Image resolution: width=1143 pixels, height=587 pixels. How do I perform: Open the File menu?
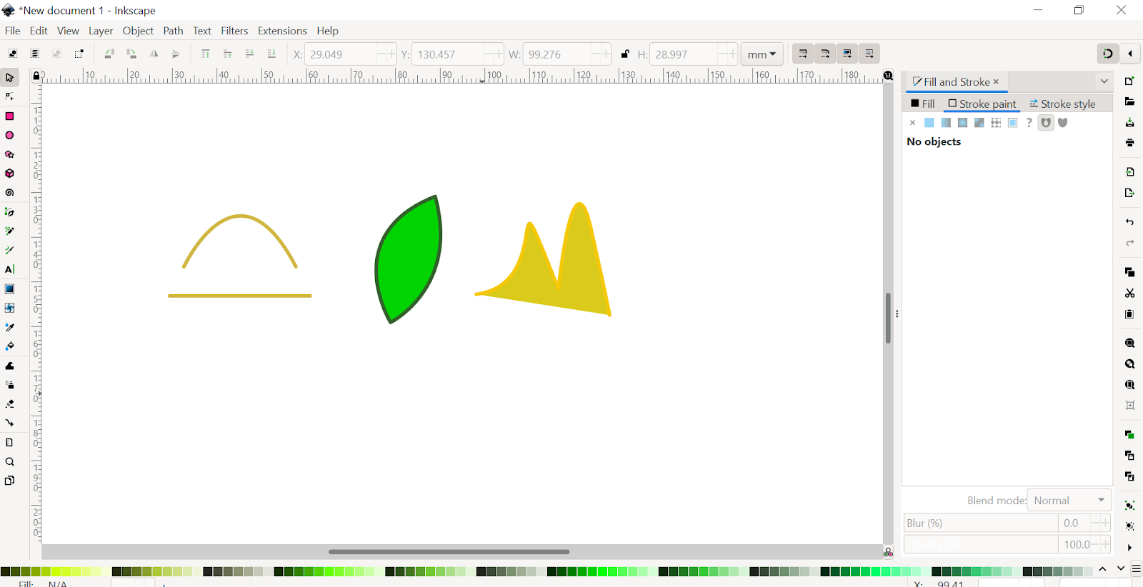point(13,31)
